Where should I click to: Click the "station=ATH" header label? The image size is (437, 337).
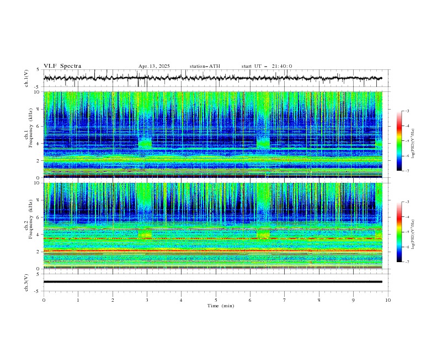click(205, 66)
